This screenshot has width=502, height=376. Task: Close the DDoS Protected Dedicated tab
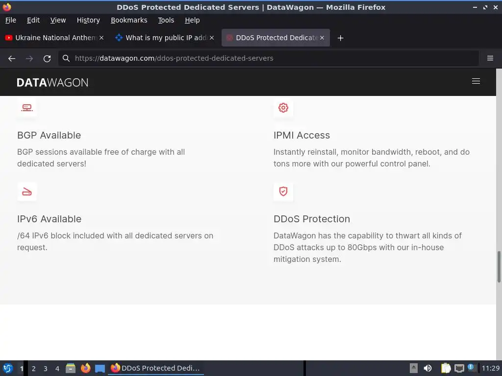tap(322, 38)
